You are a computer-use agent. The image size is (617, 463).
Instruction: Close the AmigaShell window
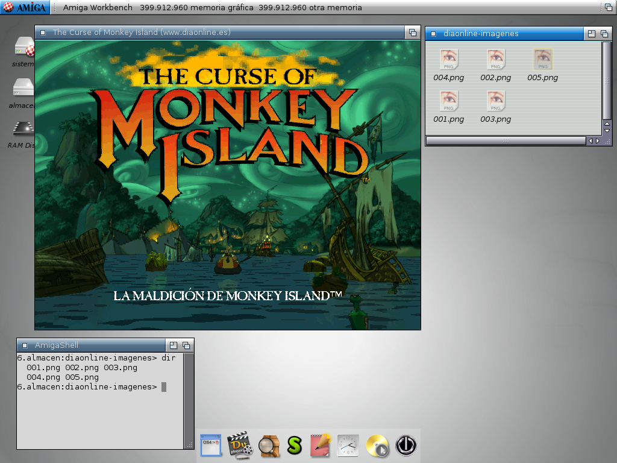(x=25, y=345)
